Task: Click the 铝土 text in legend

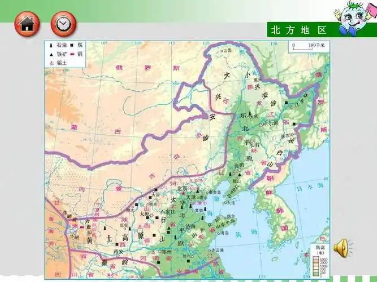Action: (x=62, y=63)
